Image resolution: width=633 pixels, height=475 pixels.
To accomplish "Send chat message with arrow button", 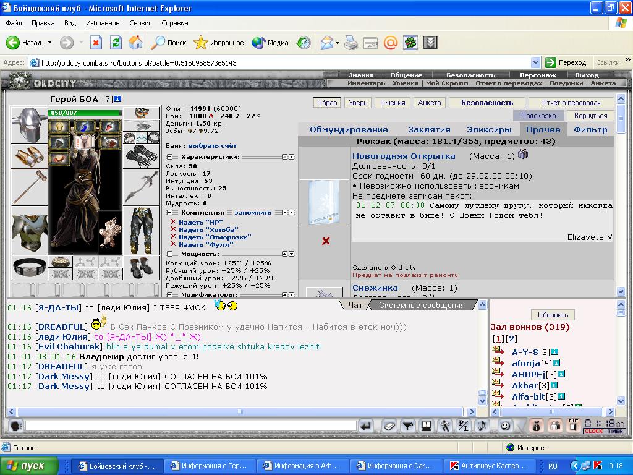I will pyautogui.click(x=366, y=426).
